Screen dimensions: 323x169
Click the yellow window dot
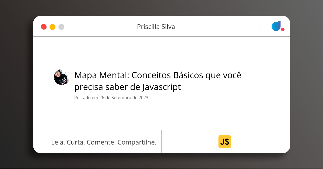pyautogui.click(x=52, y=27)
